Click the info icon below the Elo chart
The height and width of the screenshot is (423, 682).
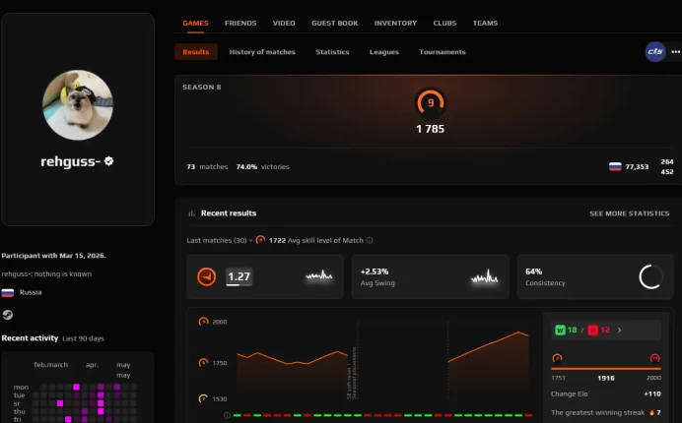coord(227,415)
